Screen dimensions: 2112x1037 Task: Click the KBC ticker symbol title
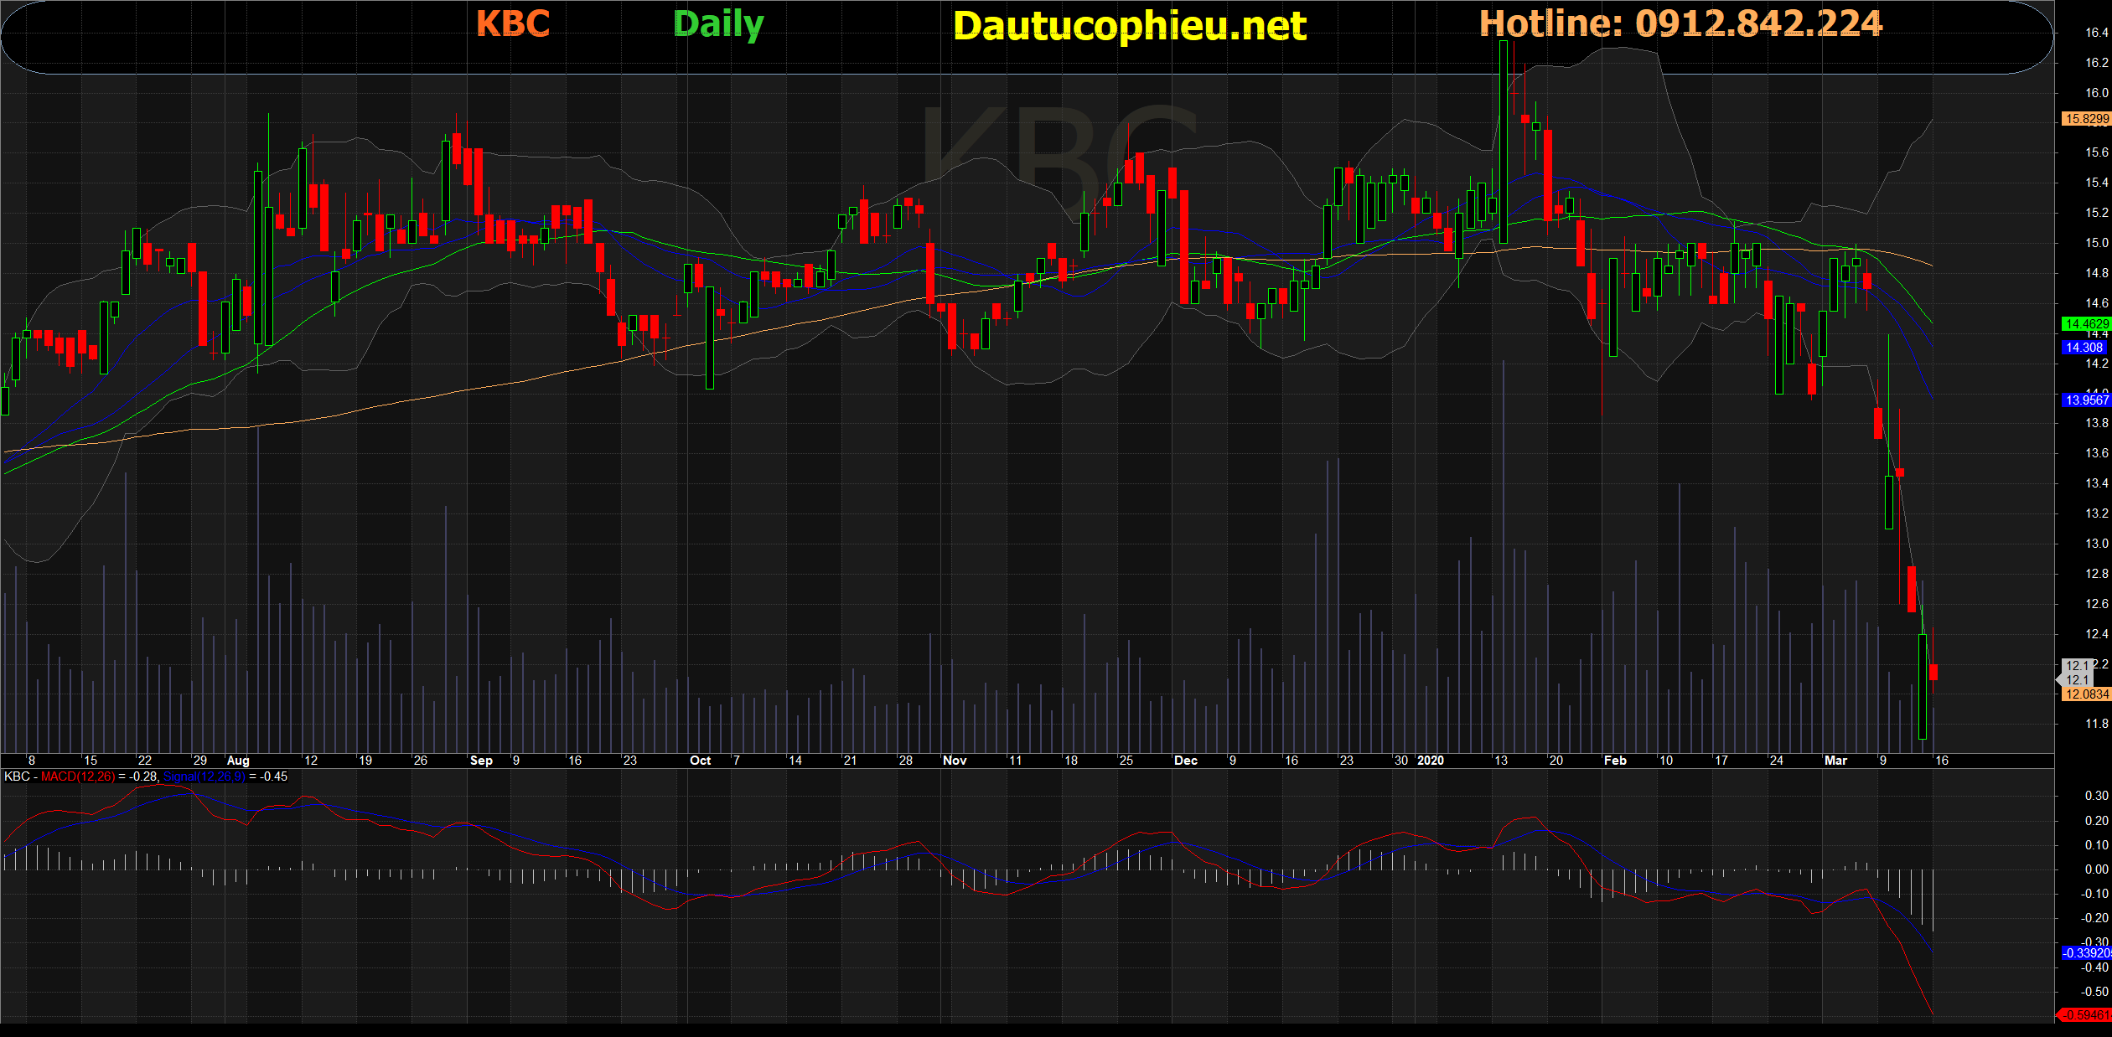pyautogui.click(x=513, y=23)
